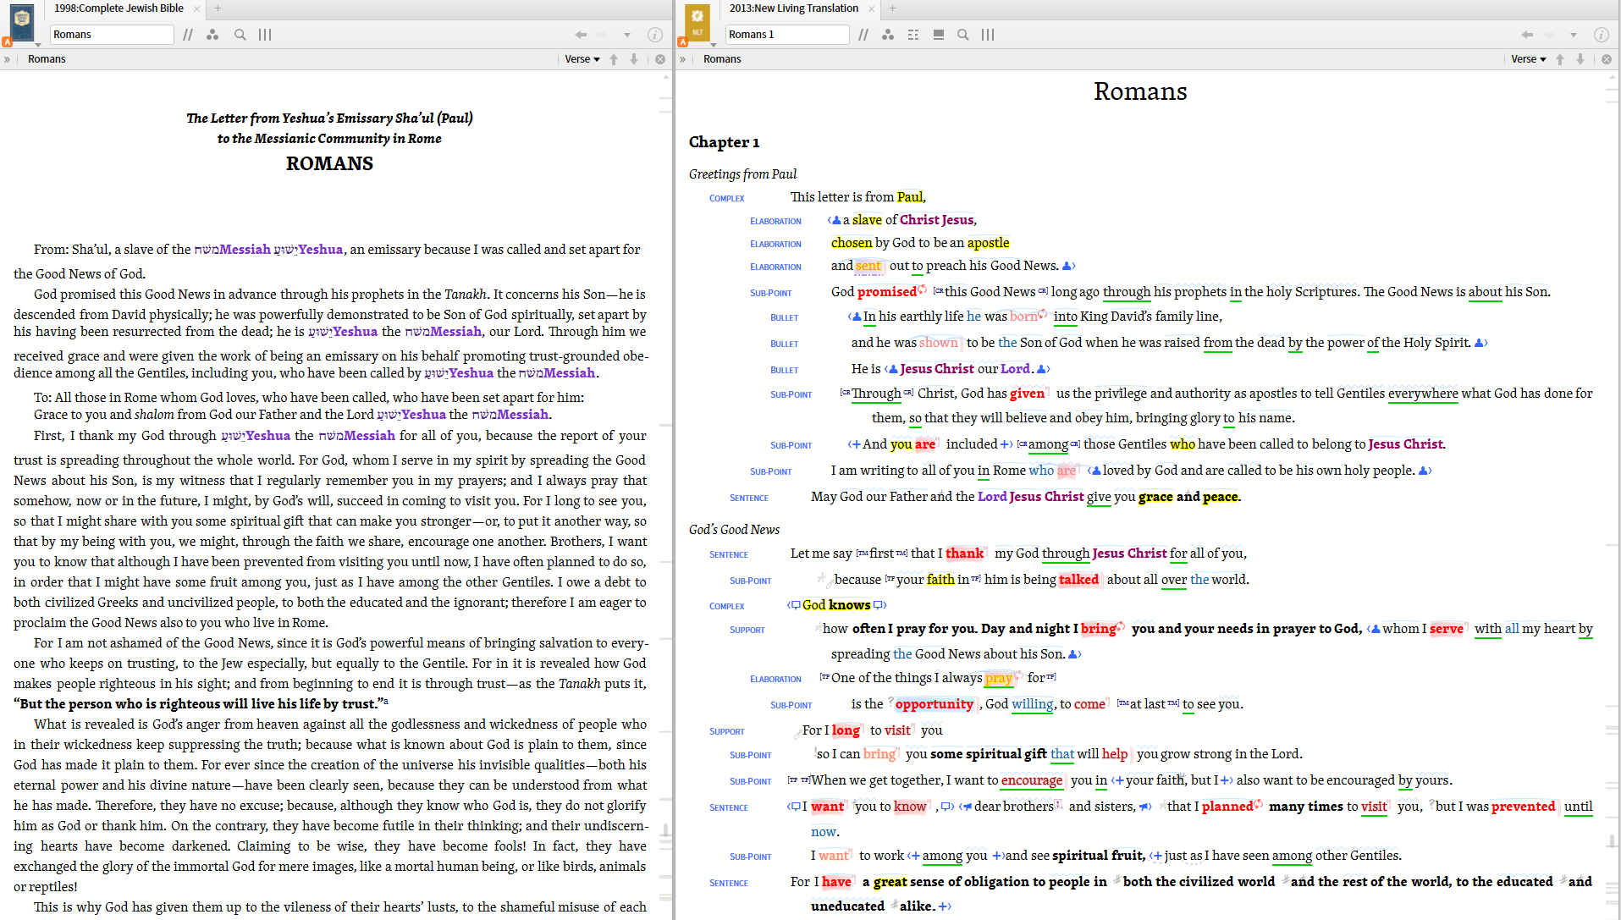Click the ROMANS title in Complete Jewish Bible pane

point(329,163)
